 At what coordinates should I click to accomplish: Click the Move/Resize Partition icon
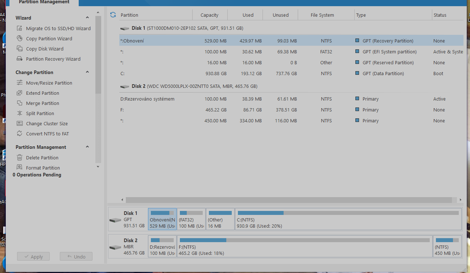pos(20,83)
